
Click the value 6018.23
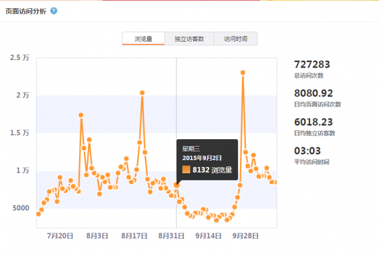pos(313,122)
